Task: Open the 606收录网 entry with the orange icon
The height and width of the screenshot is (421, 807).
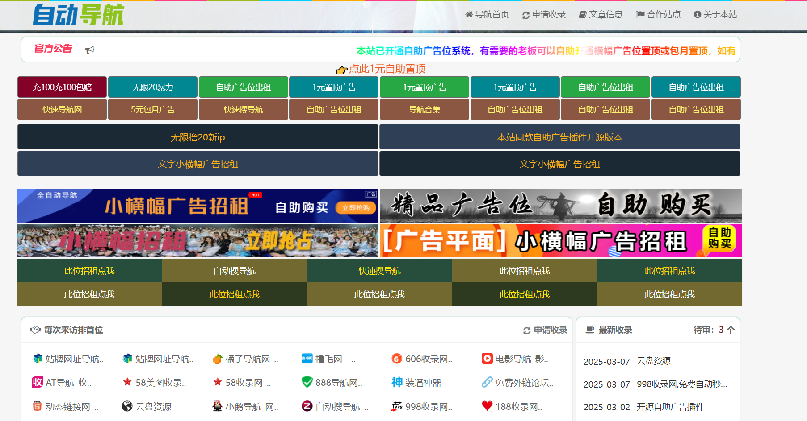Action: pyautogui.click(x=422, y=359)
